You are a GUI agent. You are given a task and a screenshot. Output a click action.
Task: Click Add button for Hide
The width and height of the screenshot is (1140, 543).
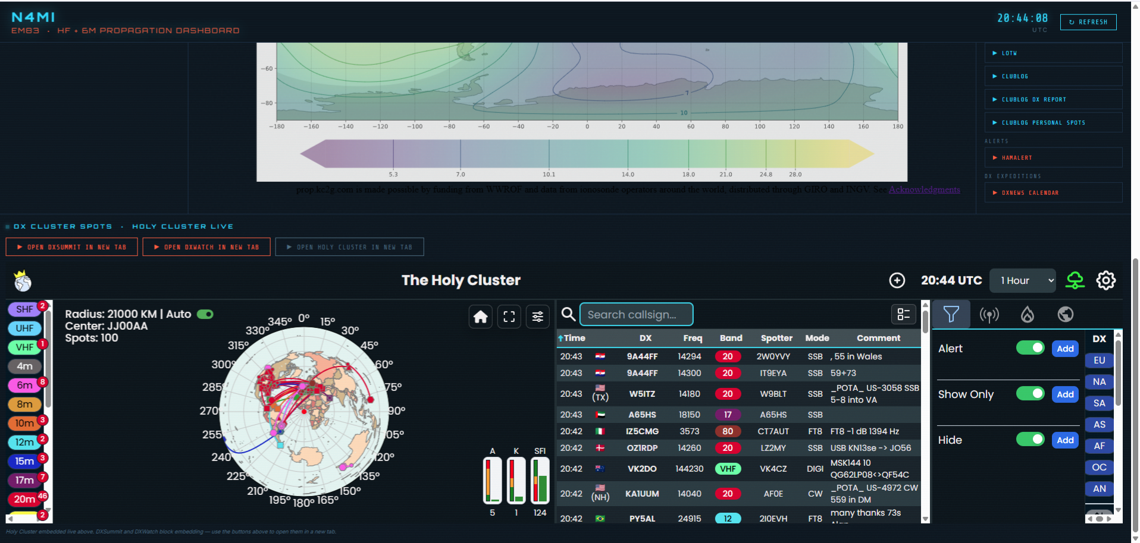coord(1065,440)
